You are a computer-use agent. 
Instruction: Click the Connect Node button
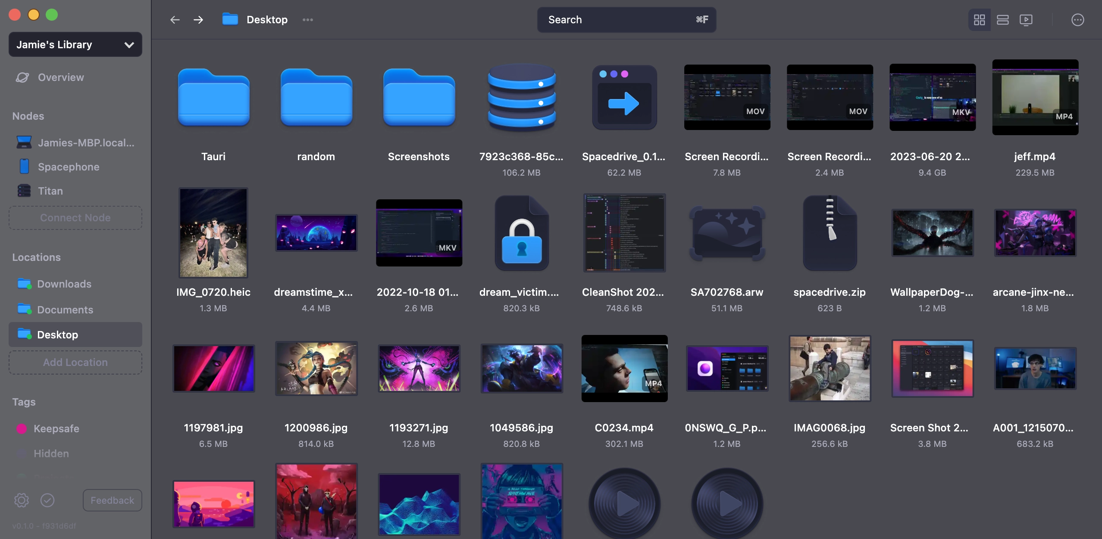pyautogui.click(x=75, y=218)
